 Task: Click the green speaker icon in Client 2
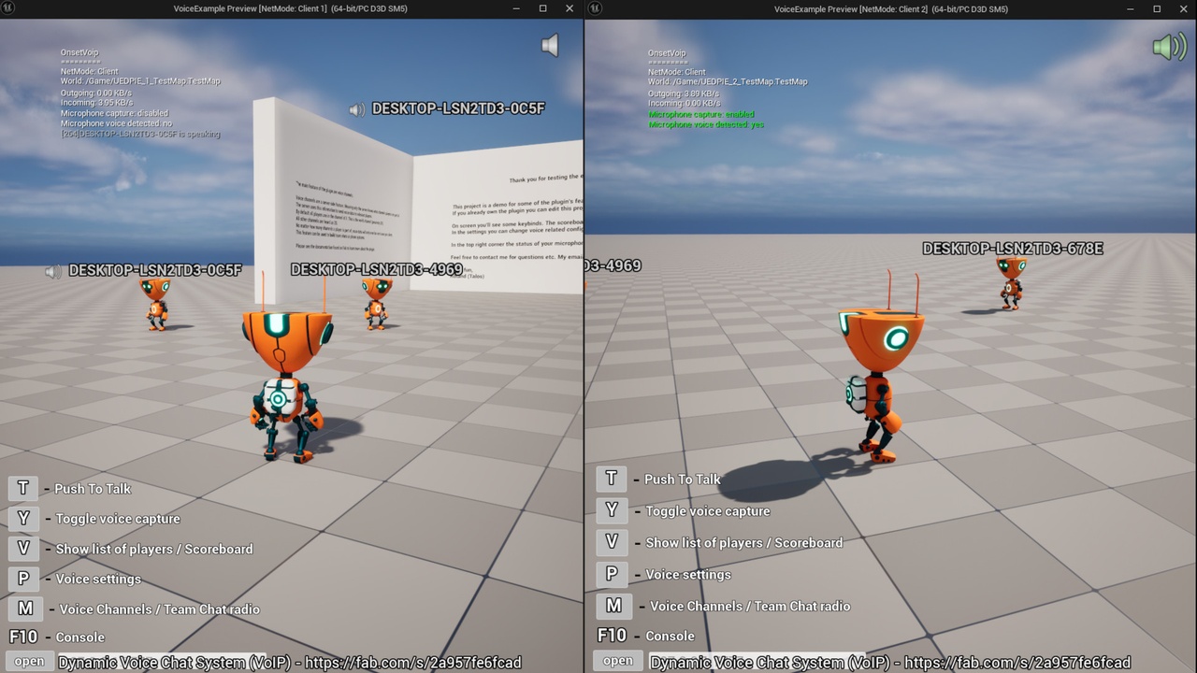(x=1168, y=46)
